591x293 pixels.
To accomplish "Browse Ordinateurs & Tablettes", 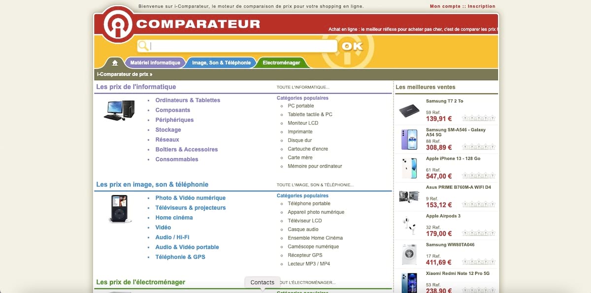I will point(188,100).
